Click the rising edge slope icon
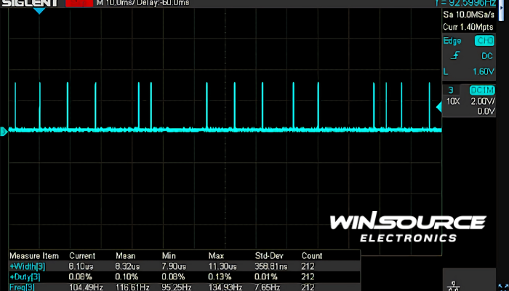The image size is (509, 291). tap(455, 55)
